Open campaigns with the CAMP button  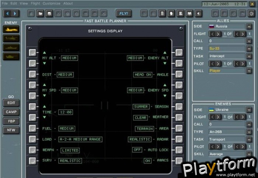11,112
